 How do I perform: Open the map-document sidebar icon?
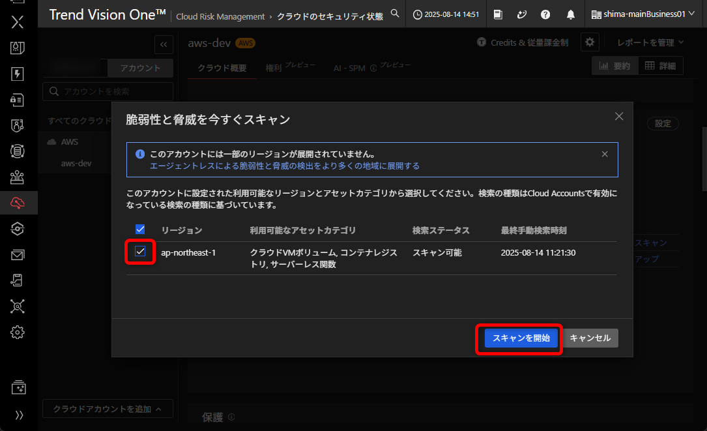tap(17, 48)
